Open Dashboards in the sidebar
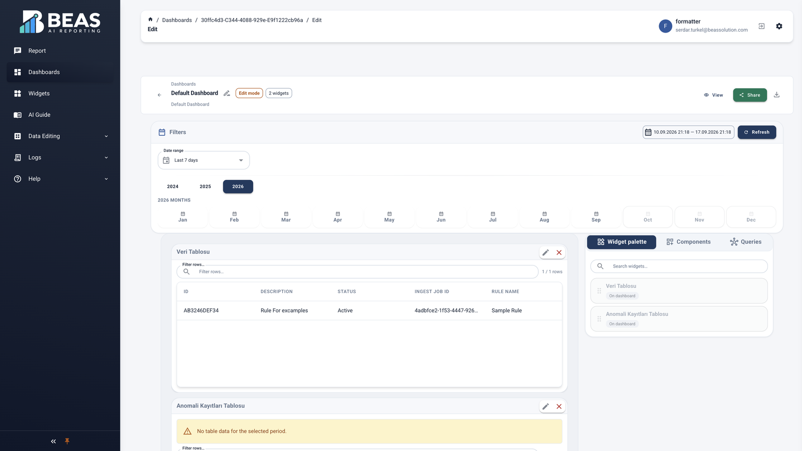 point(60,72)
